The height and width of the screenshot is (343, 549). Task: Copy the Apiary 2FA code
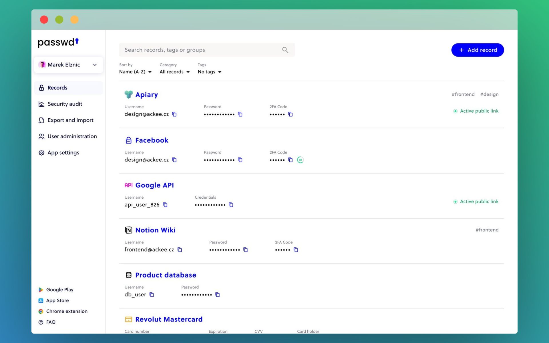290,114
